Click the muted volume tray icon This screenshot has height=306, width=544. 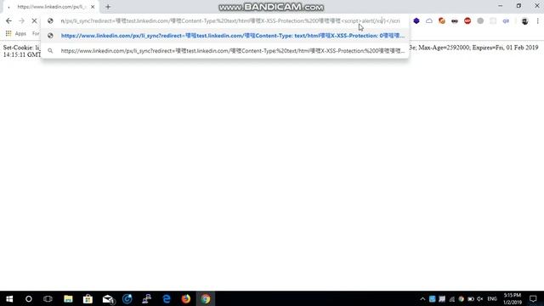coord(480,298)
